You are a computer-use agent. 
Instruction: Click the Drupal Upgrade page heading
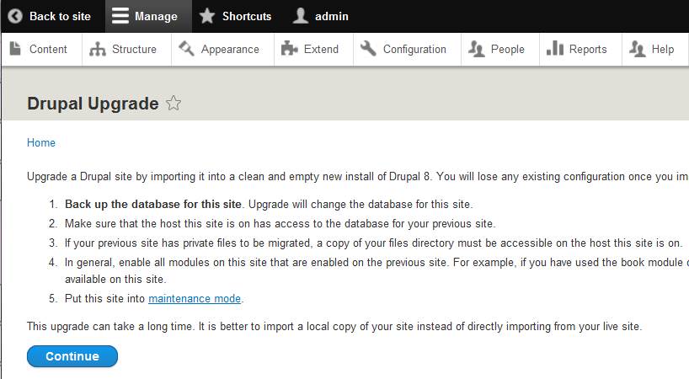pos(93,104)
